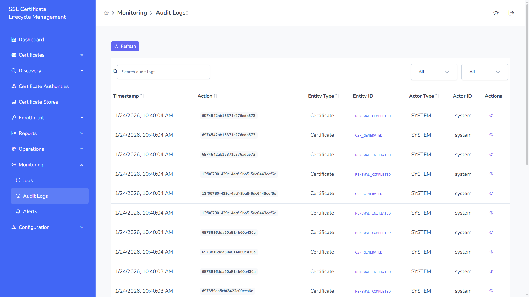Click the Refresh button
529x297 pixels.
click(x=125, y=46)
